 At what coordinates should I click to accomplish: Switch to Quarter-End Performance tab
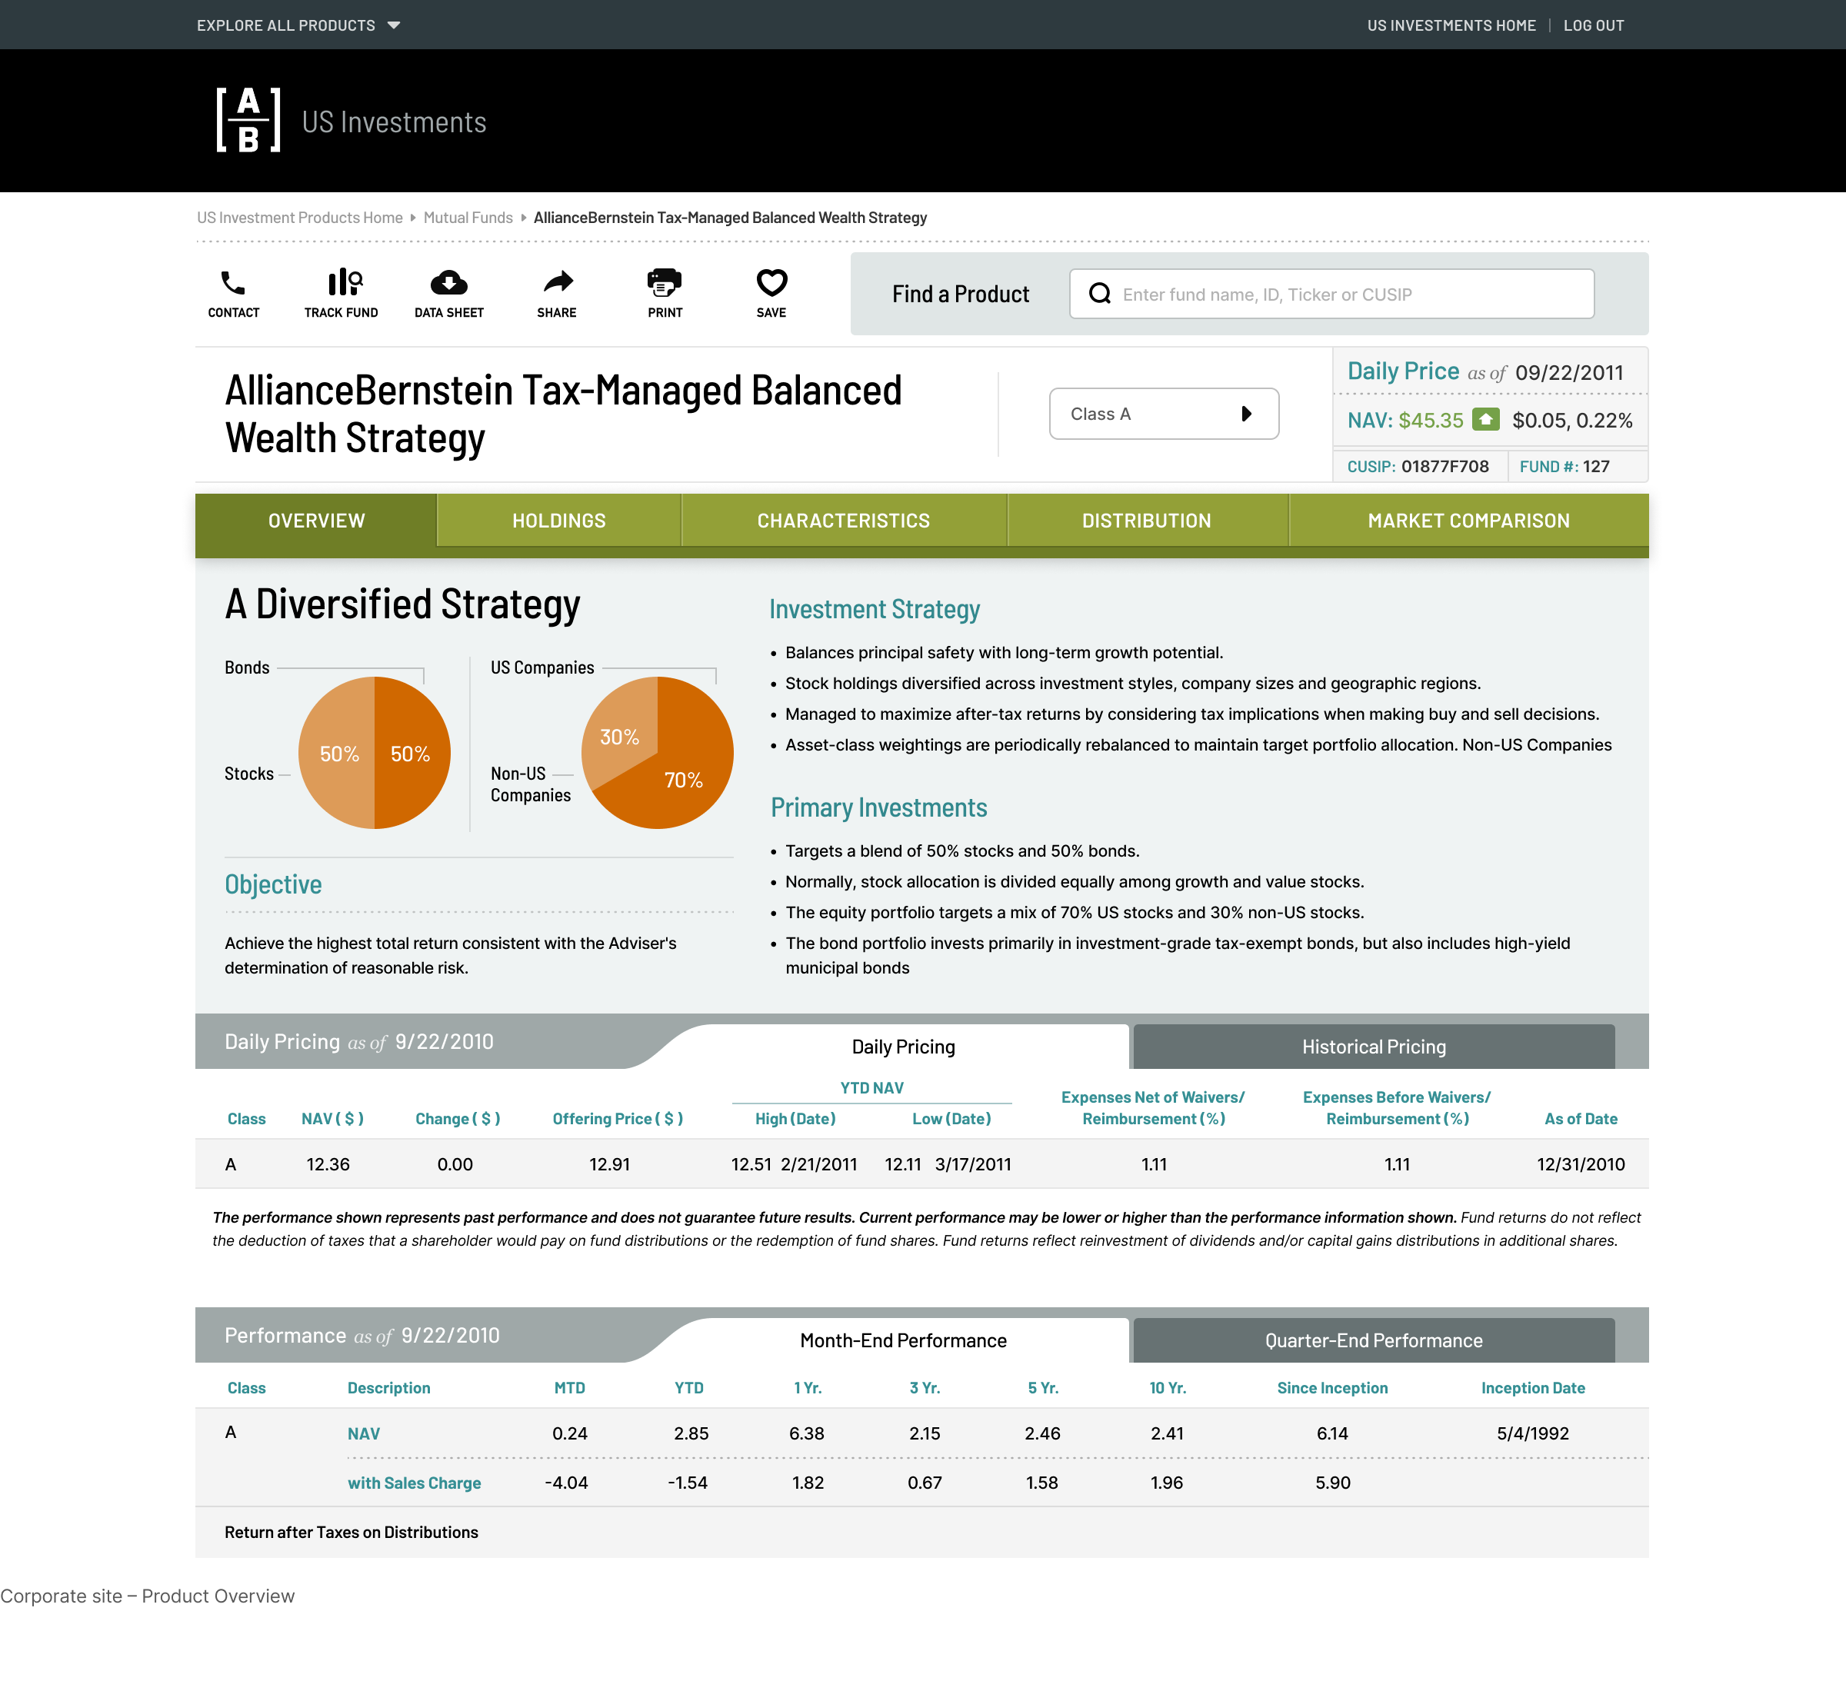pyautogui.click(x=1374, y=1340)
